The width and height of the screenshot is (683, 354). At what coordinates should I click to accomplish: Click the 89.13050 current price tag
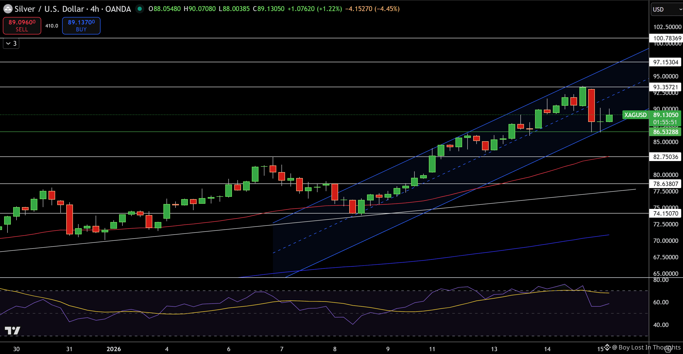665,115
